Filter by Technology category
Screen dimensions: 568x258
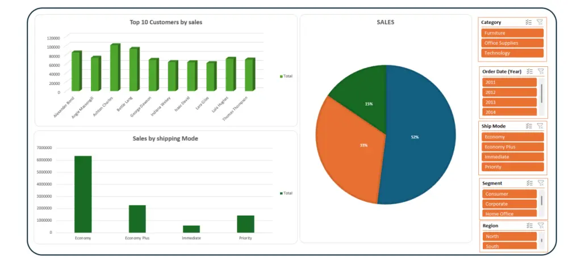click(x=512, y=53)
